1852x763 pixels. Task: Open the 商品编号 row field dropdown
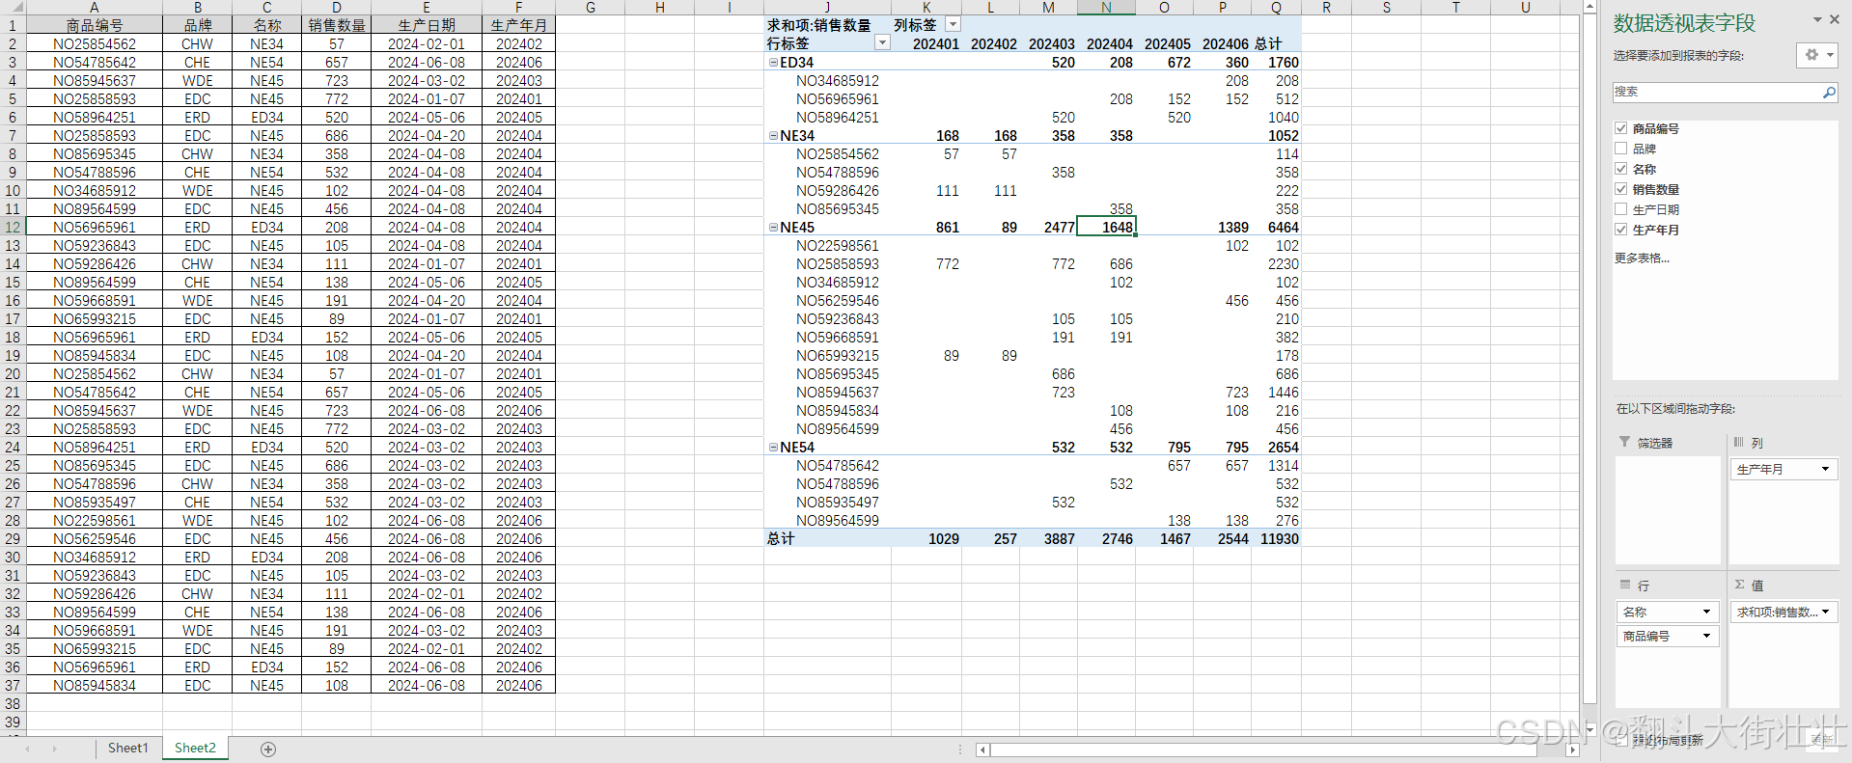point(1706,636)
